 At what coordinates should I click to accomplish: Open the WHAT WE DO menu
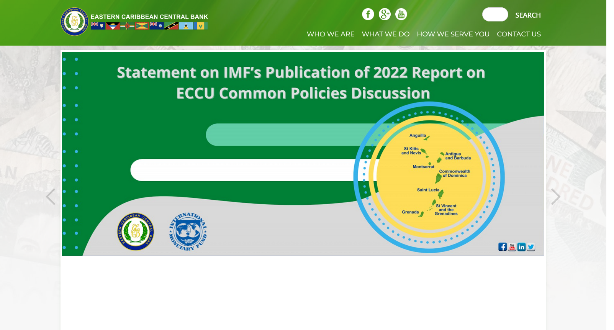385,34
